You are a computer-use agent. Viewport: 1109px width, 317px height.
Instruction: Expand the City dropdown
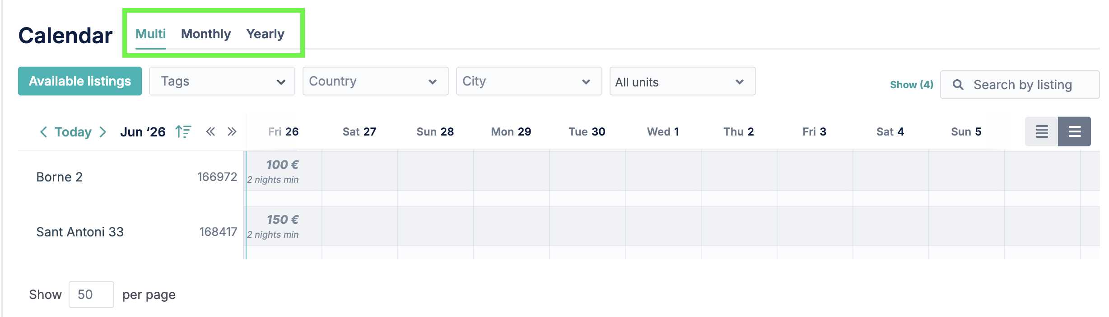click(529, 81)
